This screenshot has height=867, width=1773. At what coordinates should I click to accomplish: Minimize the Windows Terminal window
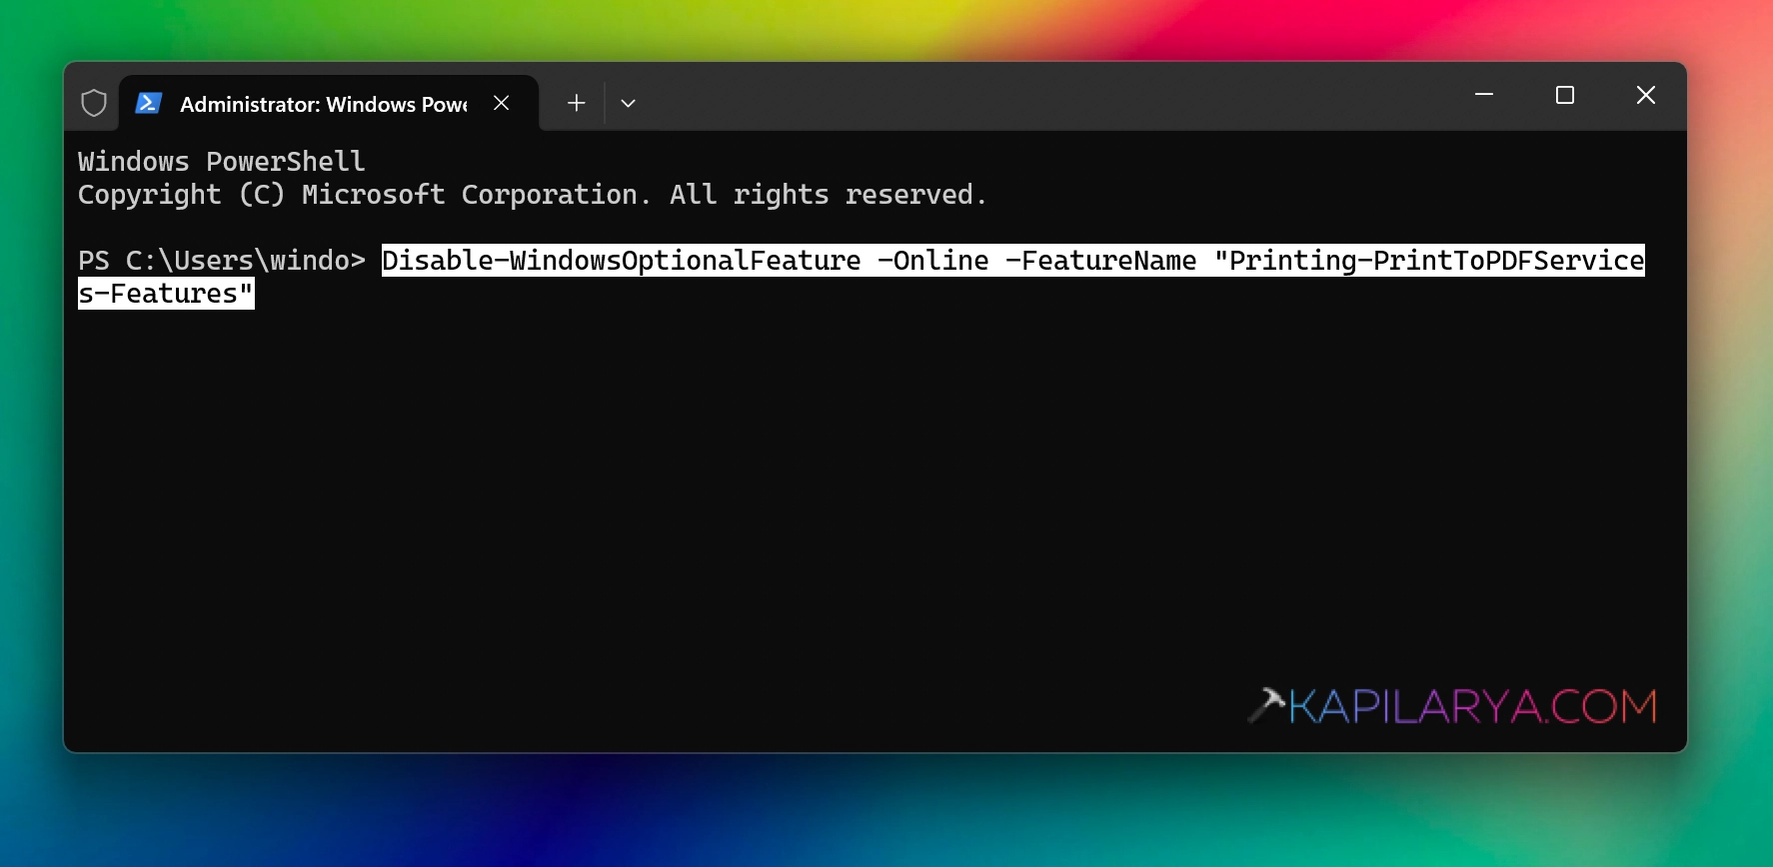[x=1484, y=95]
